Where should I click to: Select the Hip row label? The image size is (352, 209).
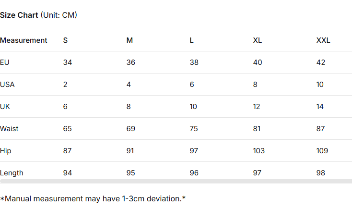pos(6,151)
